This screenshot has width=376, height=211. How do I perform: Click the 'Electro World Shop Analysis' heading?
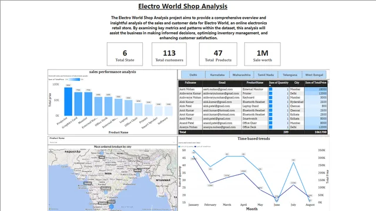tap(183, 6)
